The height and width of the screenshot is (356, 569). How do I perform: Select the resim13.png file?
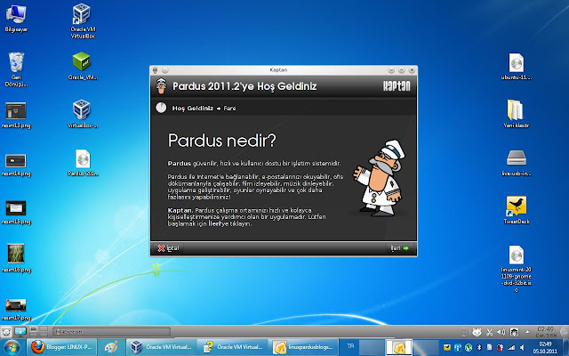pos(16,115)
